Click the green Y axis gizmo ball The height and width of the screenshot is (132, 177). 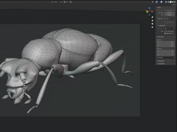tap(147, 12)
